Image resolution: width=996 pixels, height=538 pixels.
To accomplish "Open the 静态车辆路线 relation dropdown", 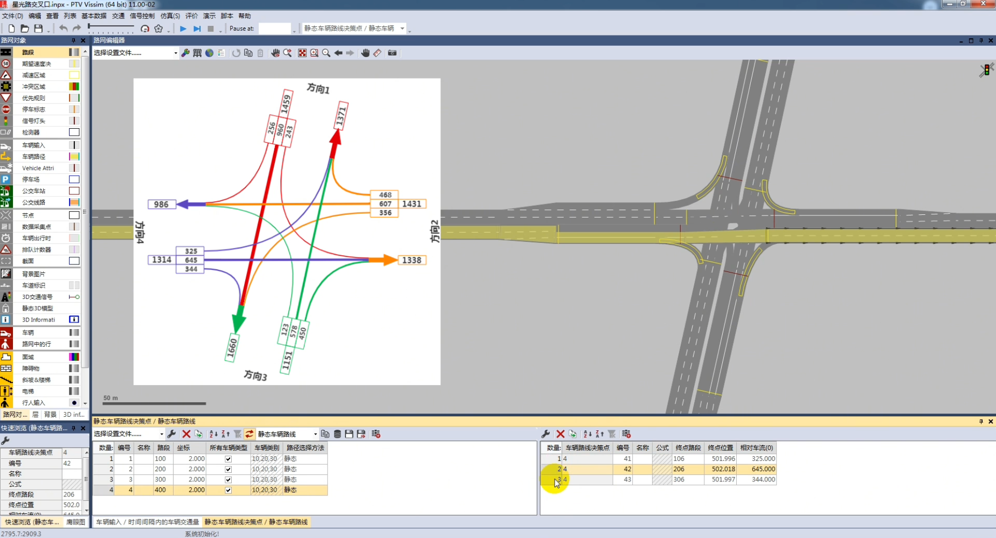I will [315, 434].
